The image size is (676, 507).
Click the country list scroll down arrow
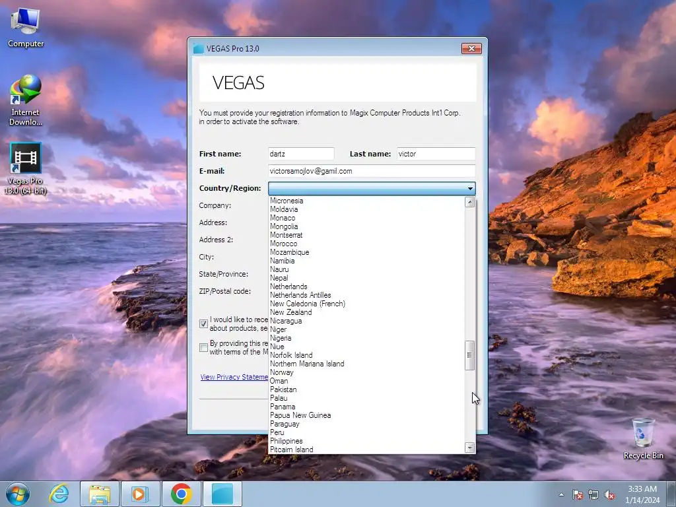pyautogui.click(x=470, y=448)
